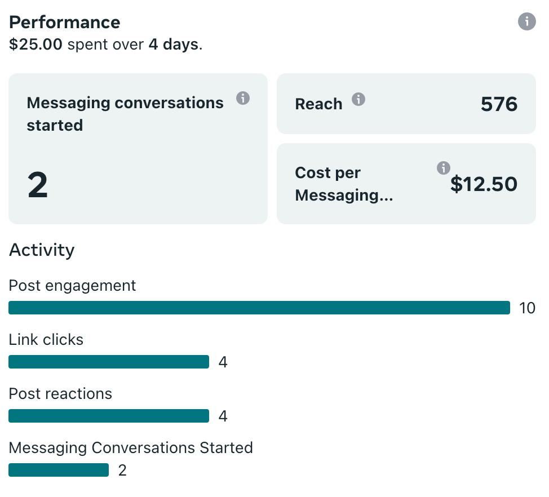Click the Reach value 576
Screen dimensions: 549x497
(499, 104)
